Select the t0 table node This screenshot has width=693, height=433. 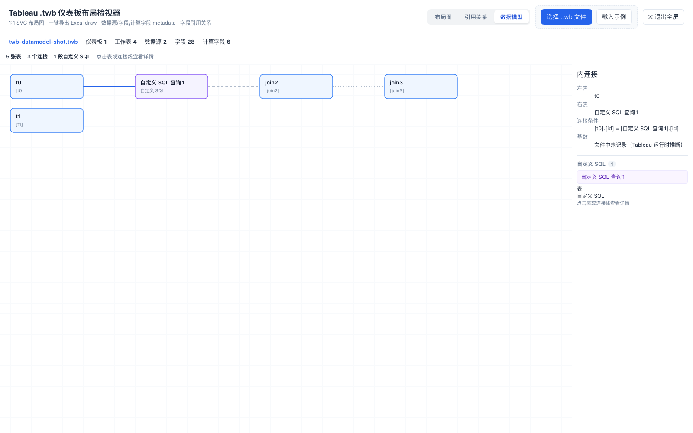tap(47, 87)
